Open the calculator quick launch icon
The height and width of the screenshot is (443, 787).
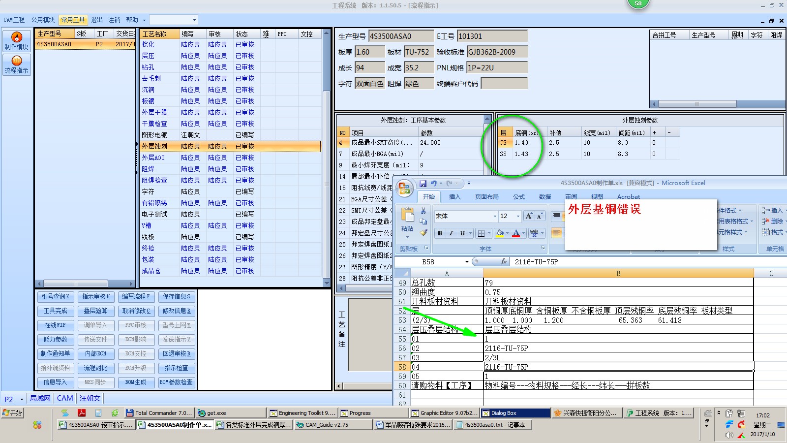(x=98, y=413)
